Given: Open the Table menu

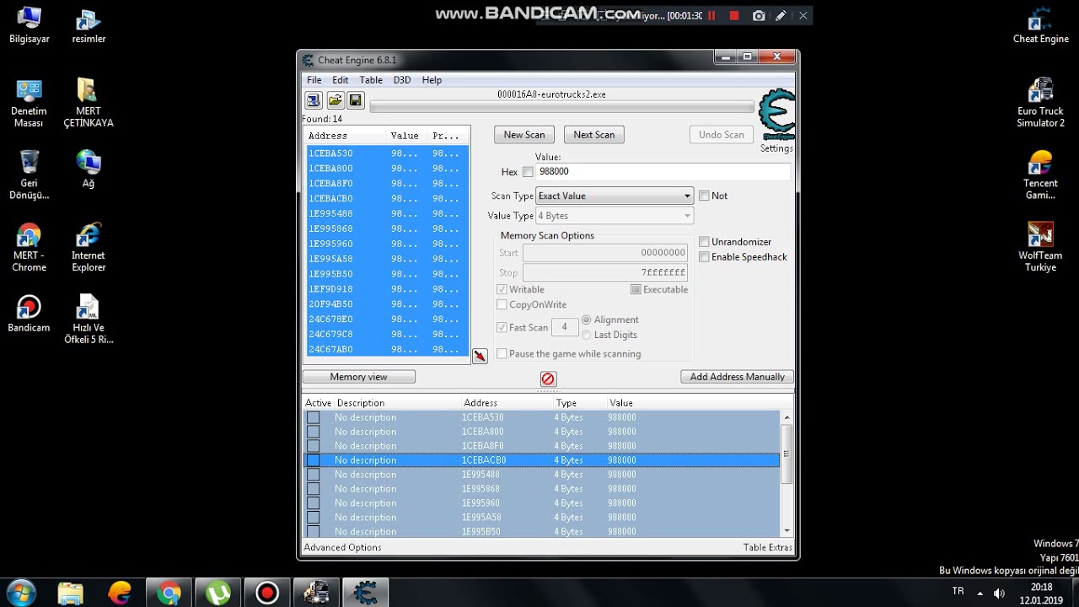Looking at the screenshot, I should 371,80.
